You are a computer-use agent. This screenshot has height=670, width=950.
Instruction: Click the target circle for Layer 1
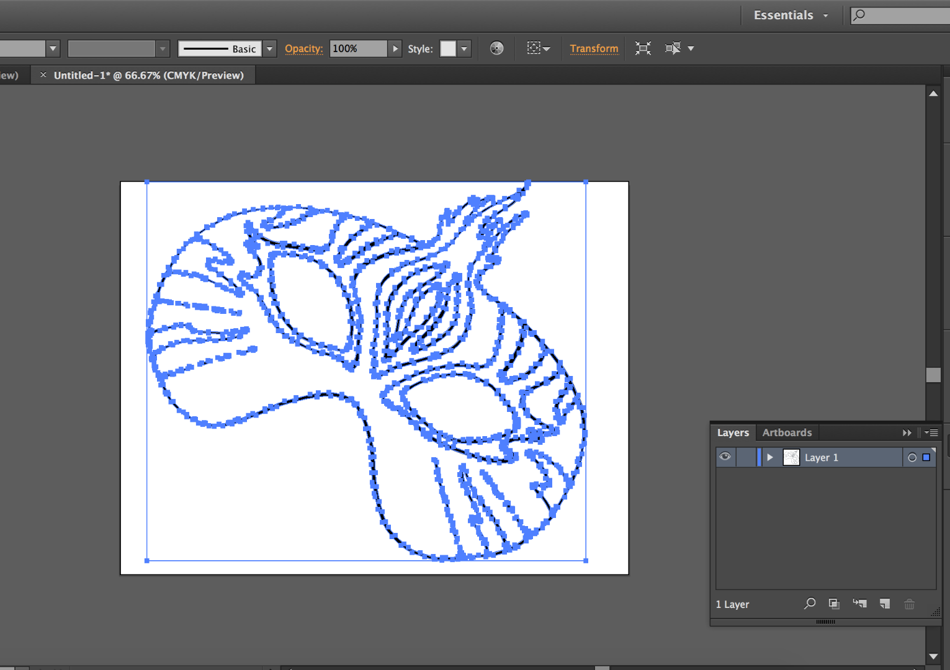(912, 457)
